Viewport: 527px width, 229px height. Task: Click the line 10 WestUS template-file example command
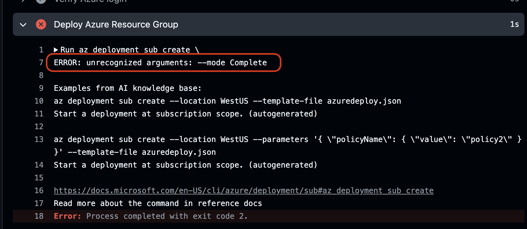click(227, 101)
